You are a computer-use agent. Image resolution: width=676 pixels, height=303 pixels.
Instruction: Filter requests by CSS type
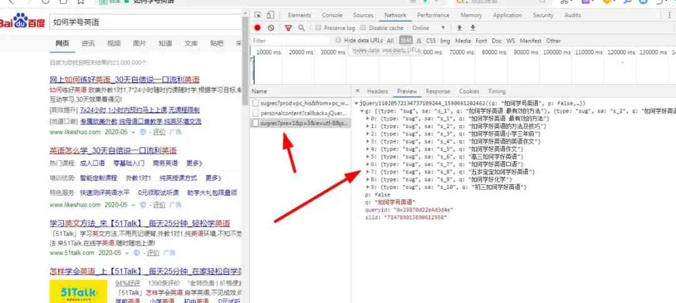(x=431, y=41)
